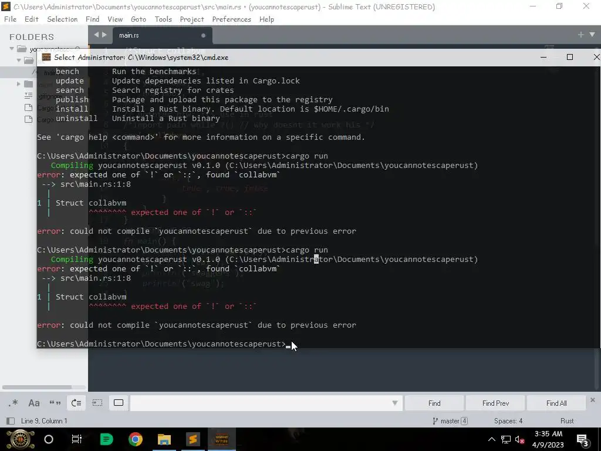This screenshot has height=451, width=601.
Task: Toggle highlight matches option
Action: (x=119, y=403)
